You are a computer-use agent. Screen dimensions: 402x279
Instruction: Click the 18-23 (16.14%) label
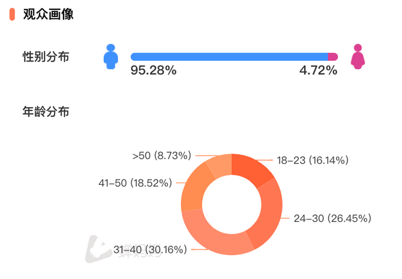(x=313, y=161)
